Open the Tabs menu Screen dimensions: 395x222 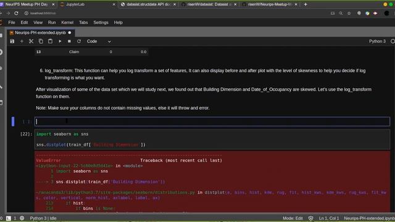click(83, 22)
